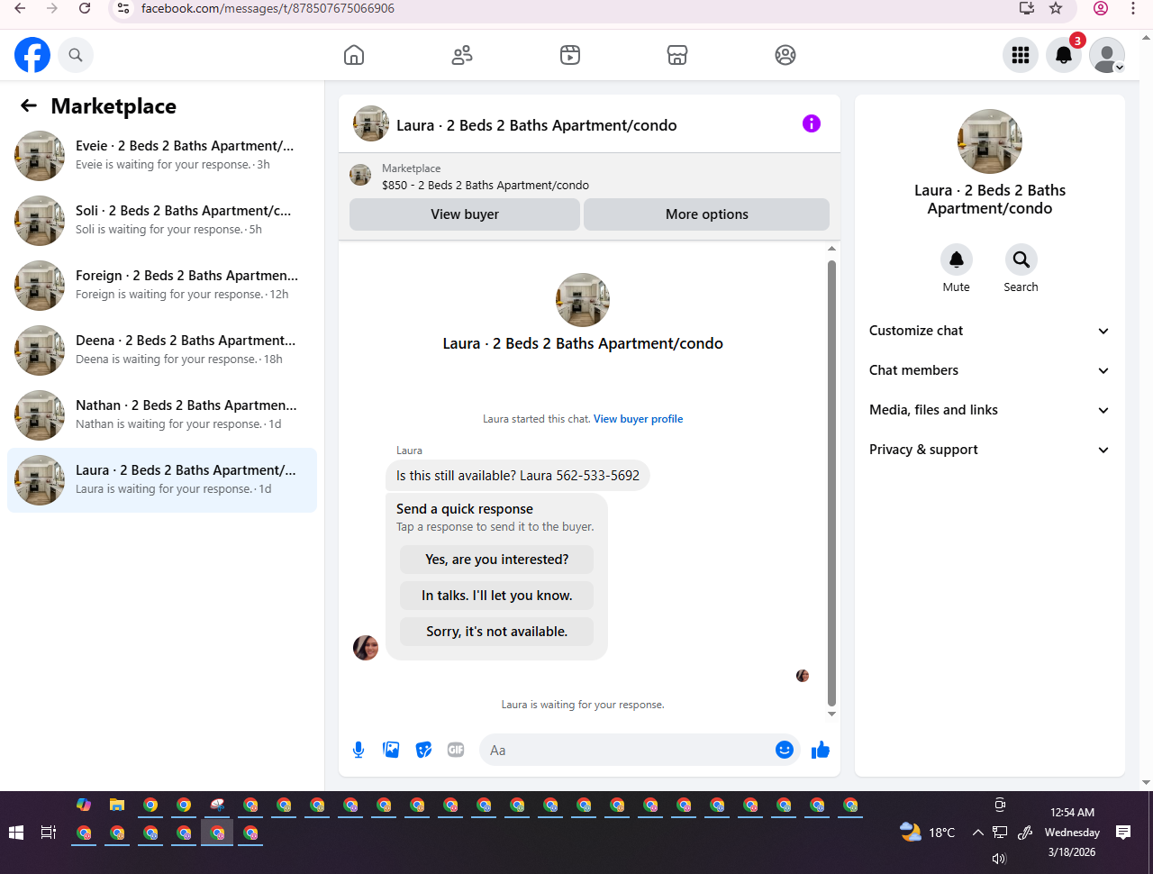The width and height of the screenshot is (1153, 874).
Task: Open the Chrome profile icon
Action: tap(1101, 8)
